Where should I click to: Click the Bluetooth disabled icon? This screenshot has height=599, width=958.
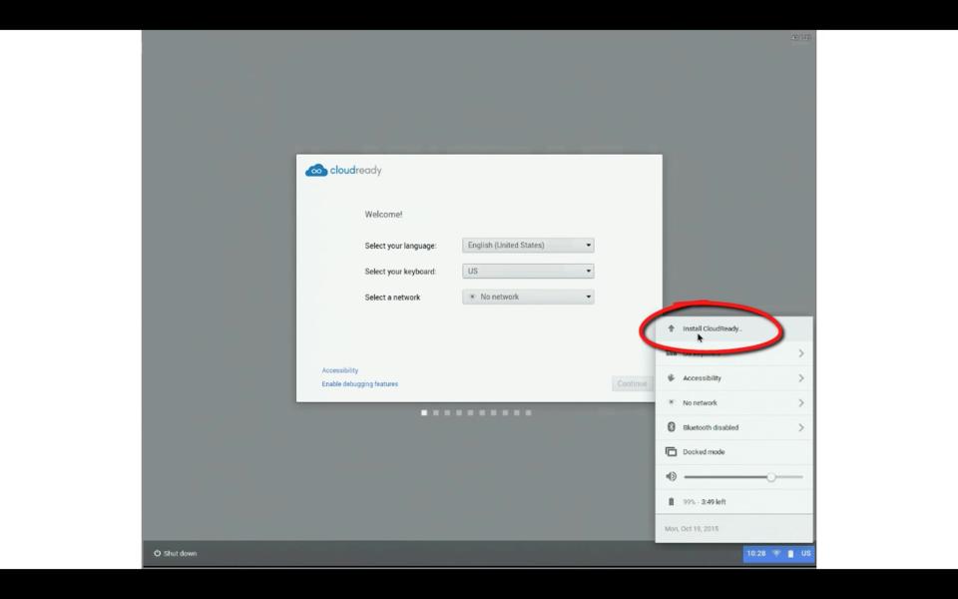tap(671, 427)
